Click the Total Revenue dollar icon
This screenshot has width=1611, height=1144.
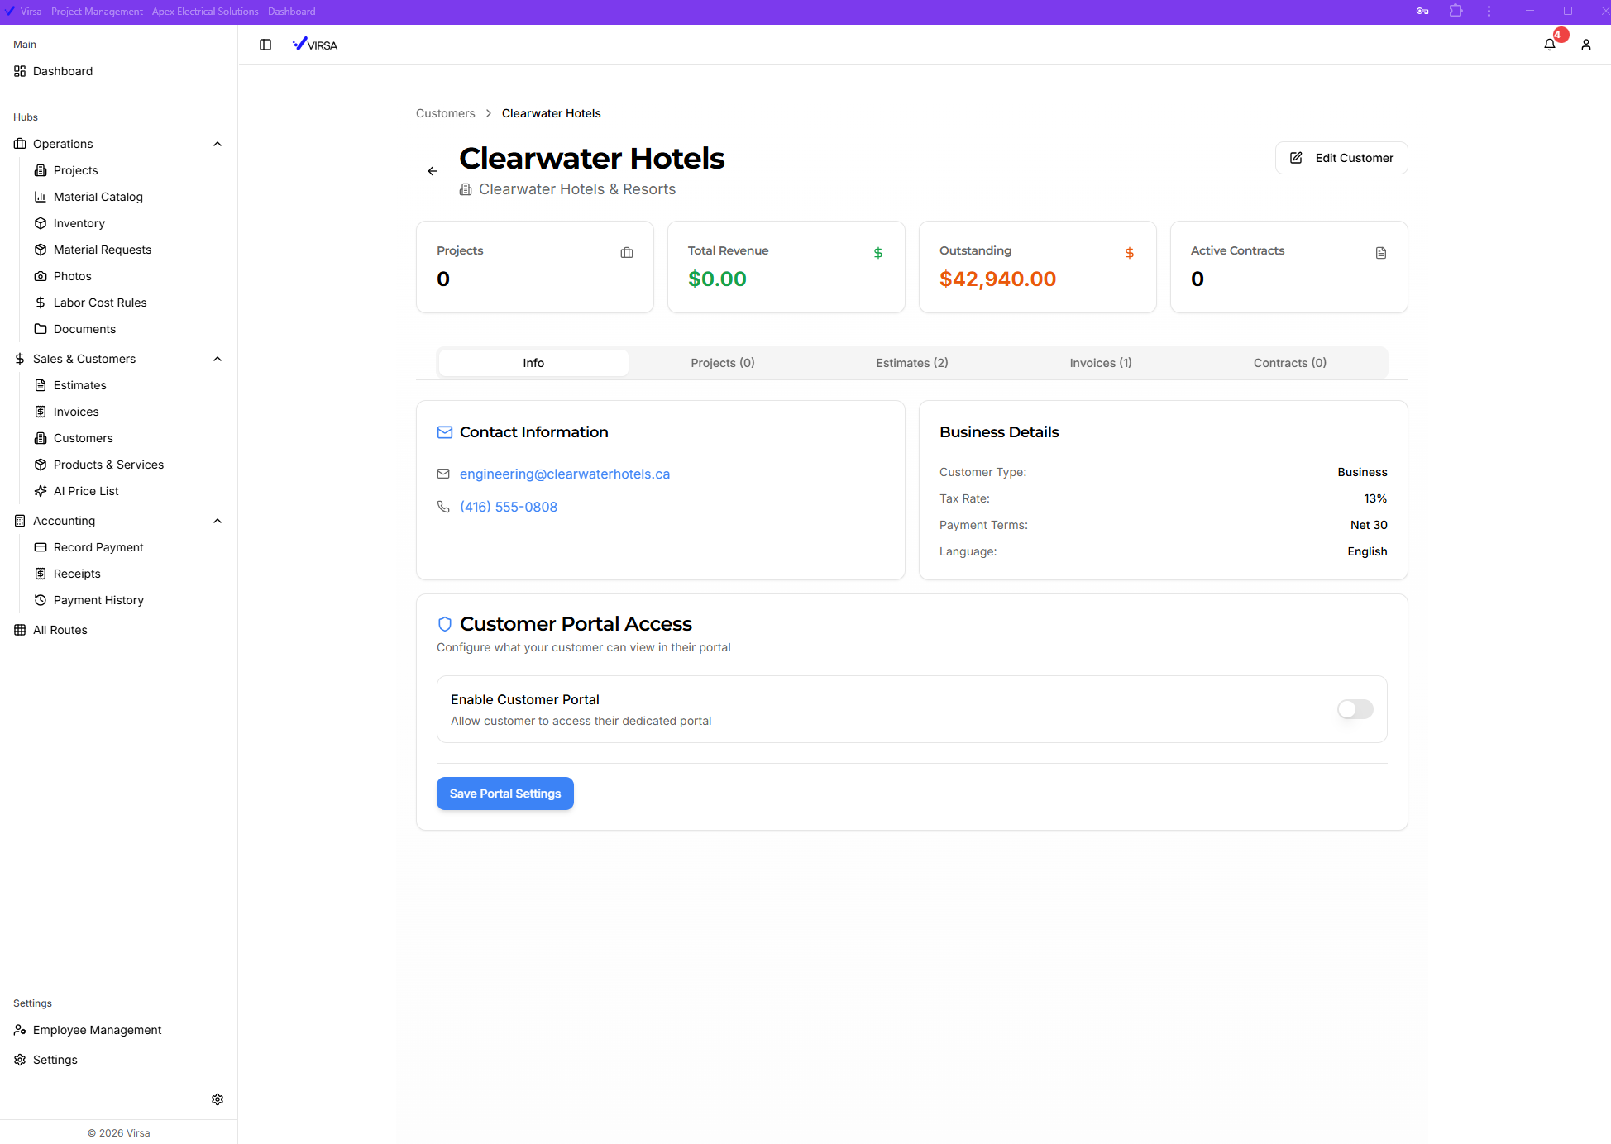tap(878, 253)
